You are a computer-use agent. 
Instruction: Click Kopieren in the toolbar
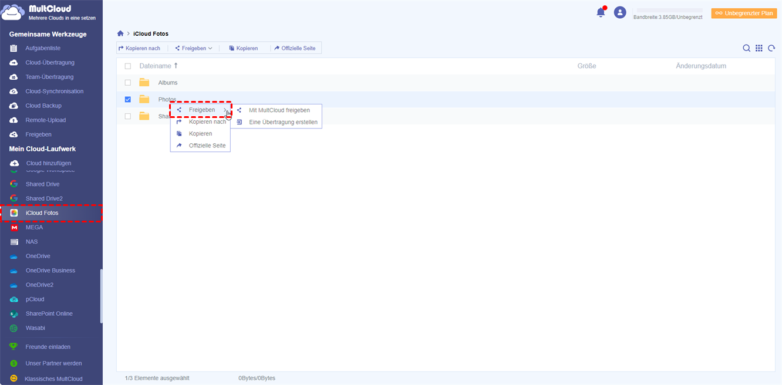point(244,48)
